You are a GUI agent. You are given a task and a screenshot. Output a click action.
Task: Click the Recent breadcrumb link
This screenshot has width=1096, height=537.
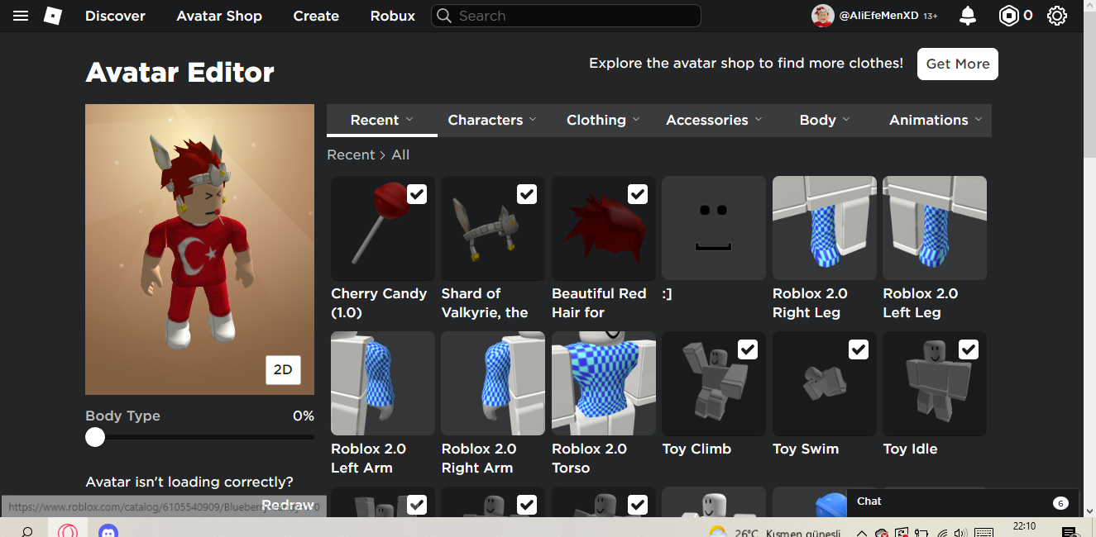click(351, 154)
